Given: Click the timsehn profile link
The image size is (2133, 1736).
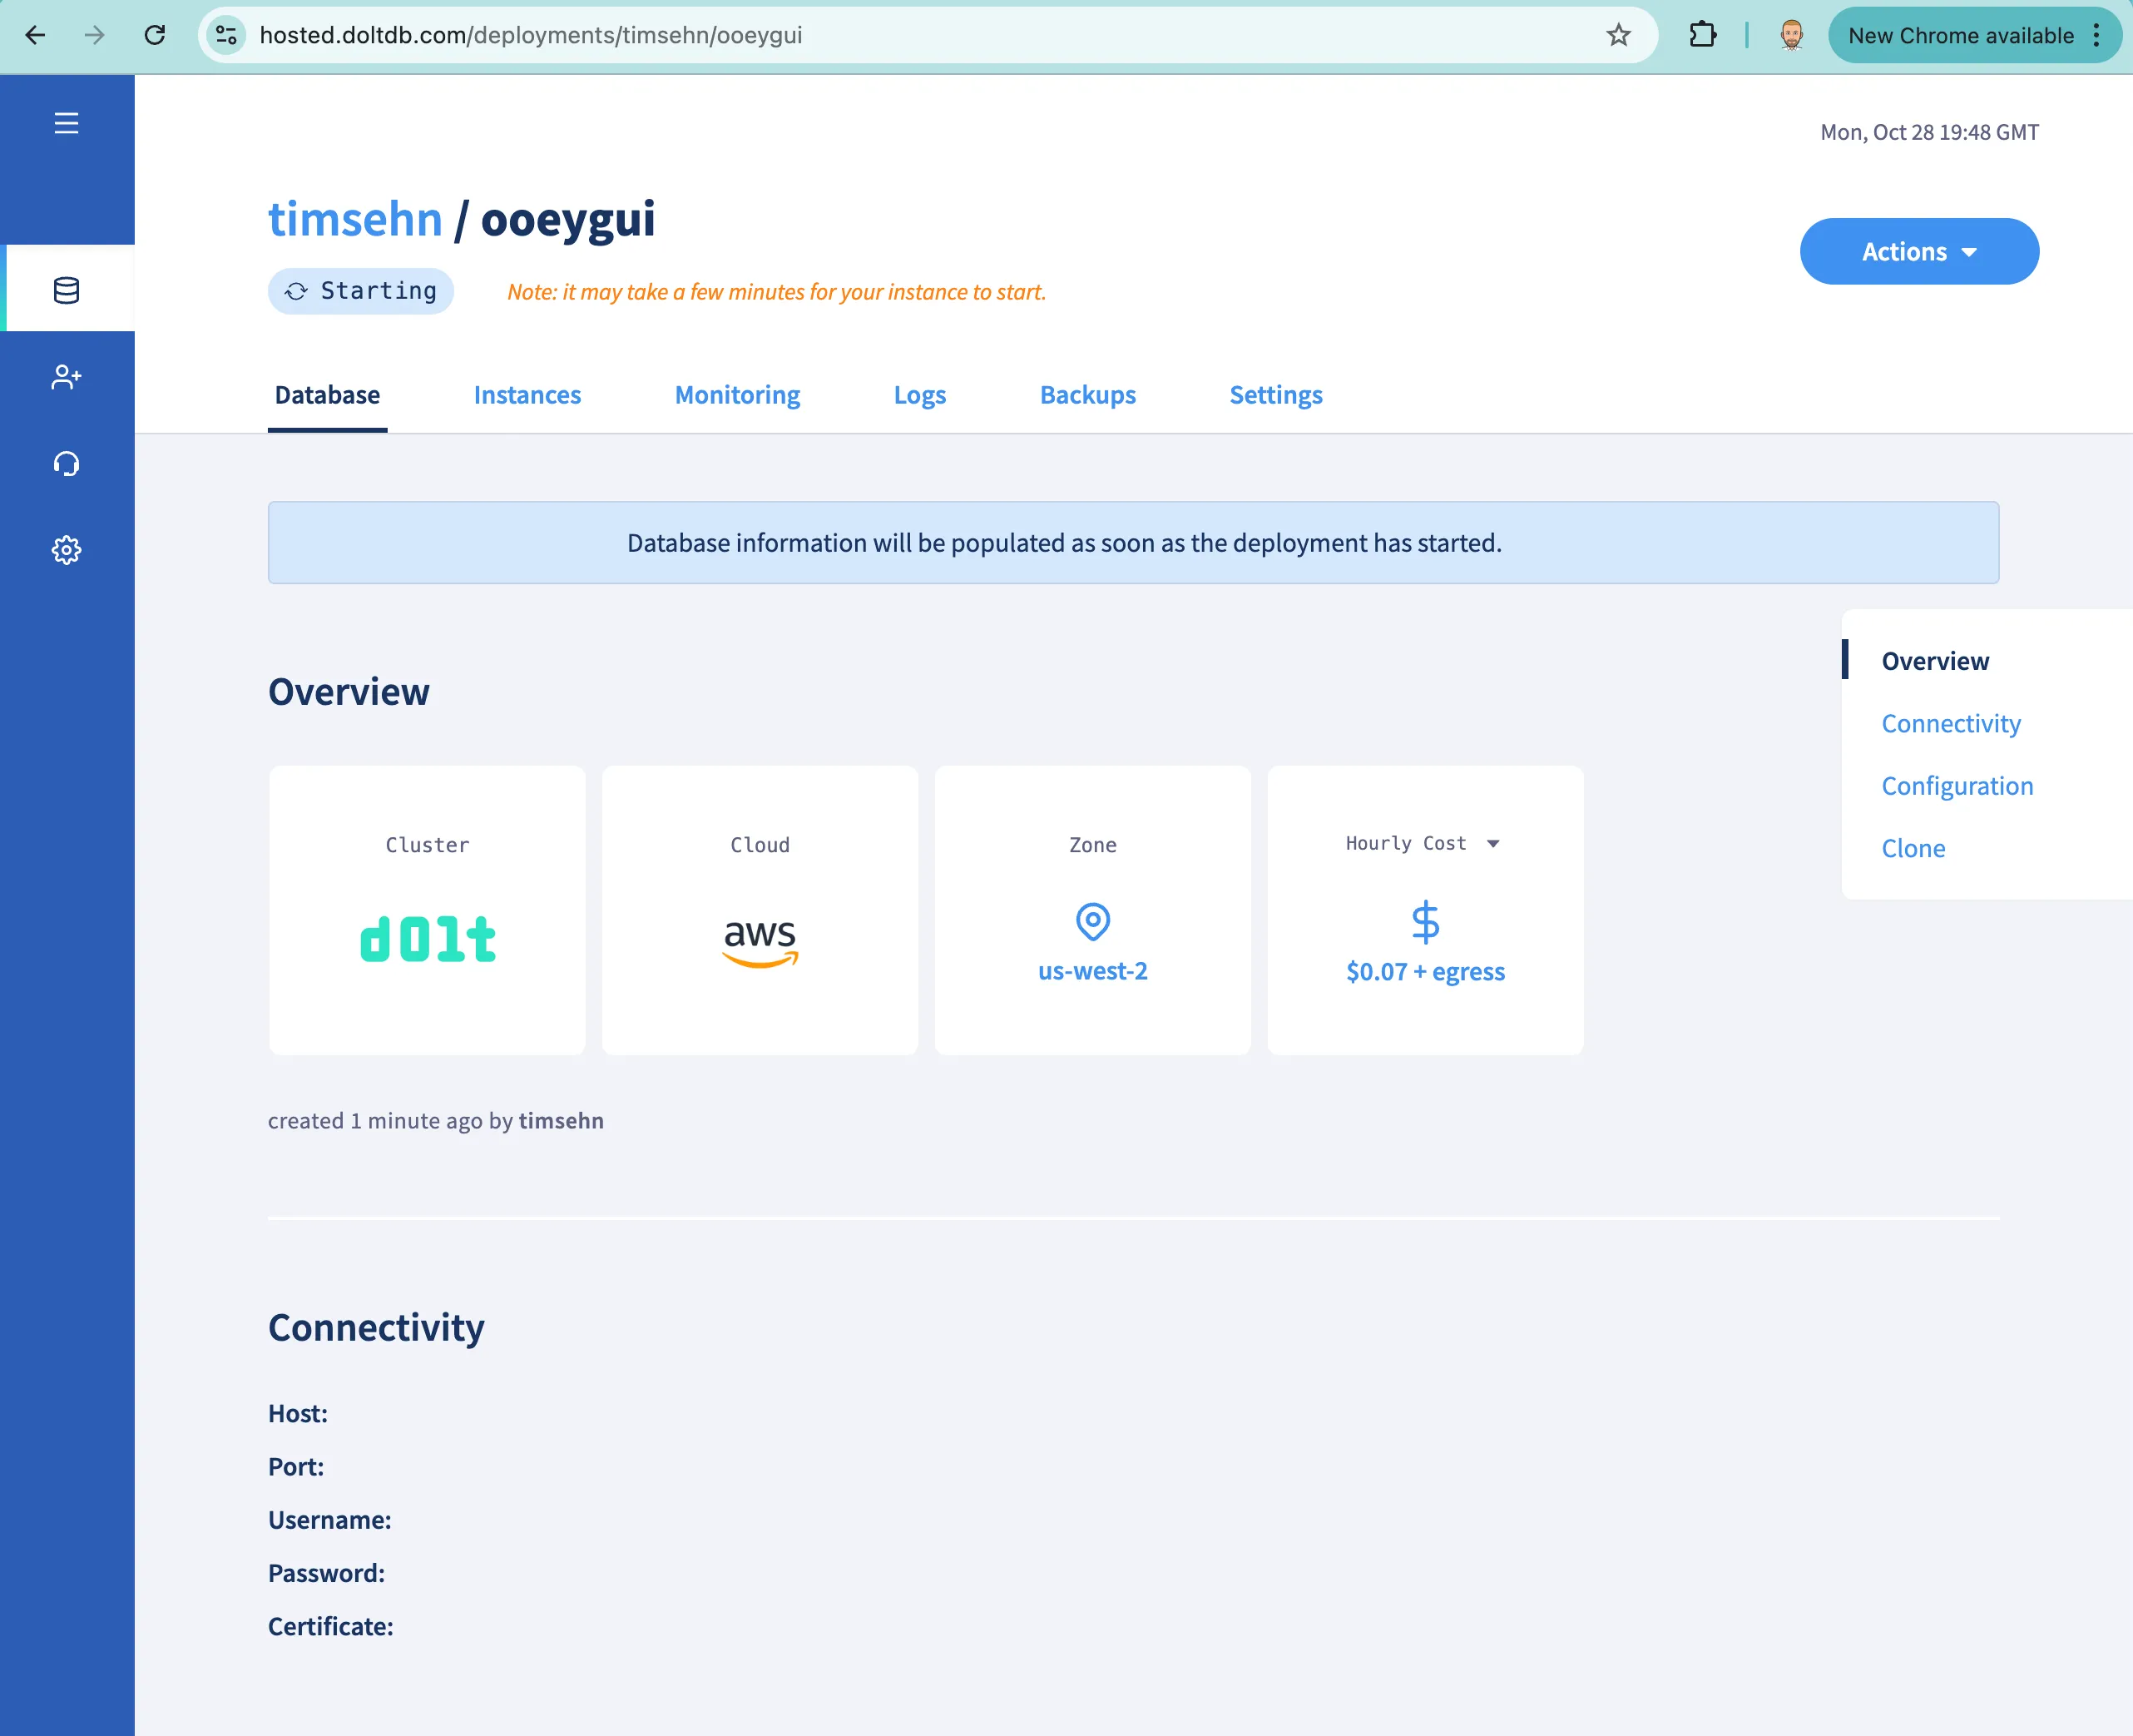Looking at the screenshot, I should (x=355, y=218).
